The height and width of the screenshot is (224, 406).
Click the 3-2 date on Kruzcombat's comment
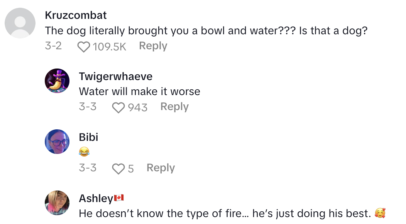[53, 46]
